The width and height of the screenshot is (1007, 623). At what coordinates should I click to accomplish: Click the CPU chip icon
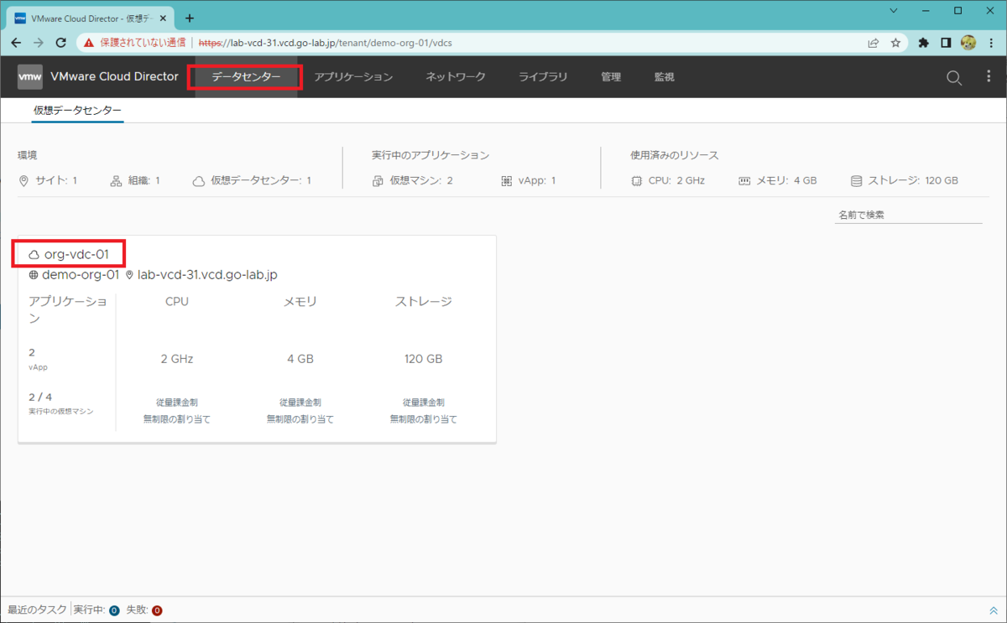click(636, 180)
